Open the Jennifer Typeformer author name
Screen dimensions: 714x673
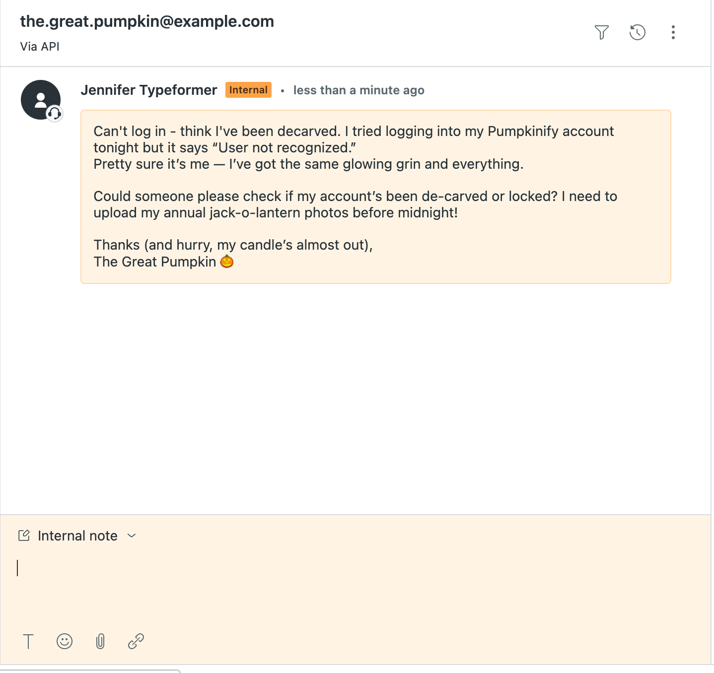click(x=149, y=90)
